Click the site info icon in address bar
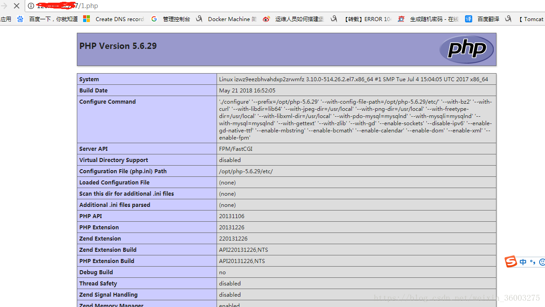Viewport: 545px width, 307px height. (x=31, y=6)
